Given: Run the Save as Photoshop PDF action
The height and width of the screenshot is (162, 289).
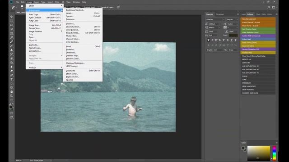Looking at the screenshot, I should point(258,49).
